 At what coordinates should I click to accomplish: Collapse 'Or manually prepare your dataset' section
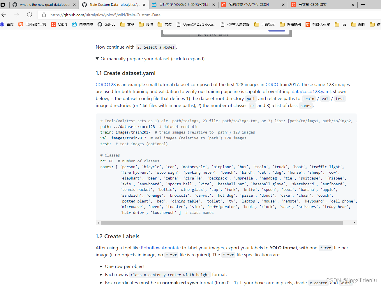(x=150, y=59)
